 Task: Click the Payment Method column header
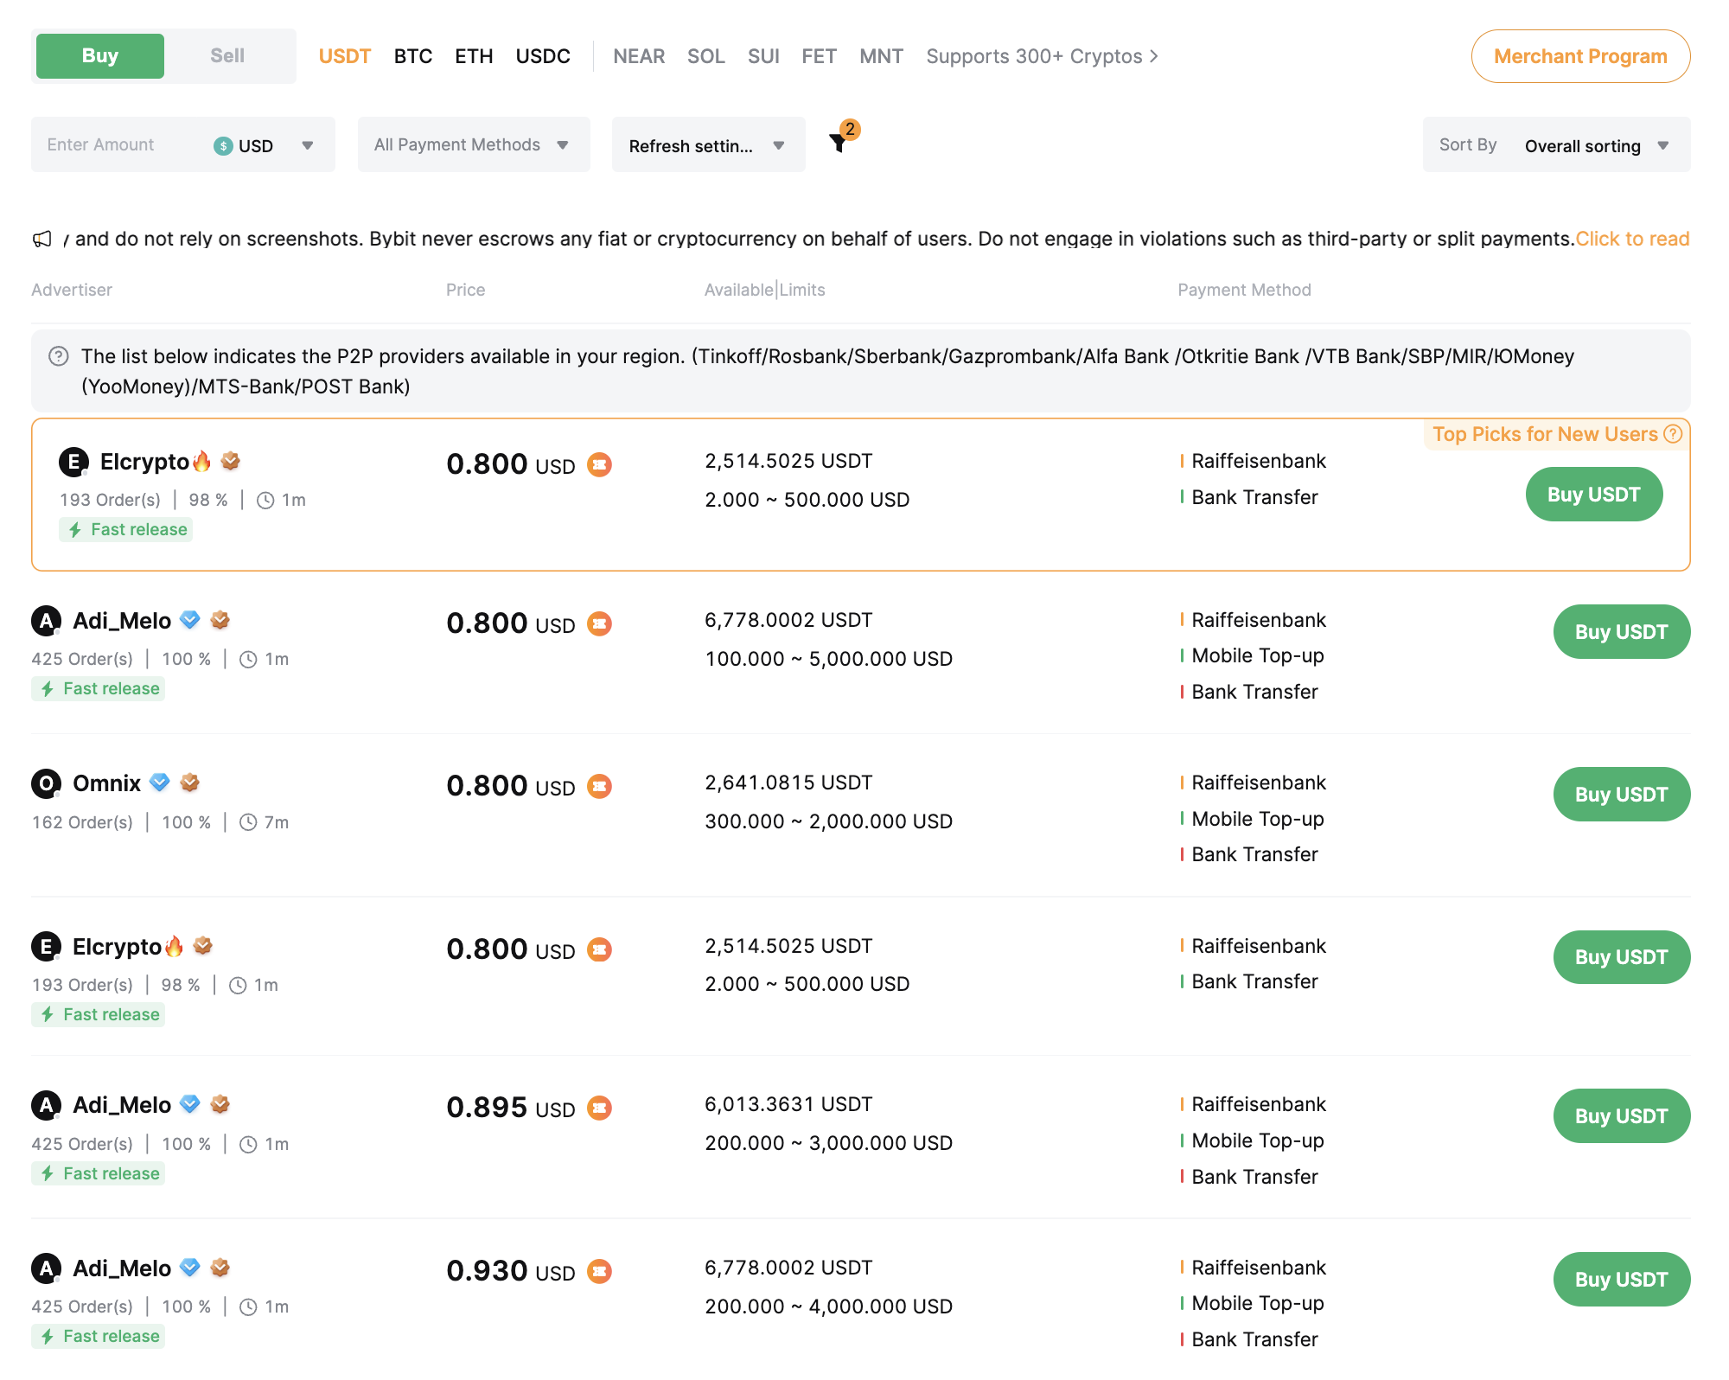(1244, 290)
